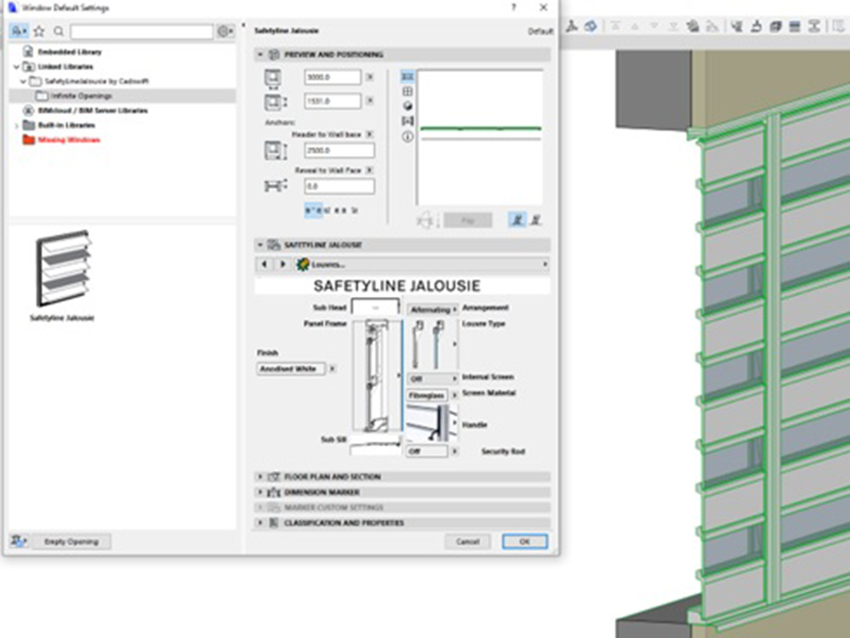This screenshot has width=850, height=638.
Task: Click the dialog help question mark
Action: (513, 7)
